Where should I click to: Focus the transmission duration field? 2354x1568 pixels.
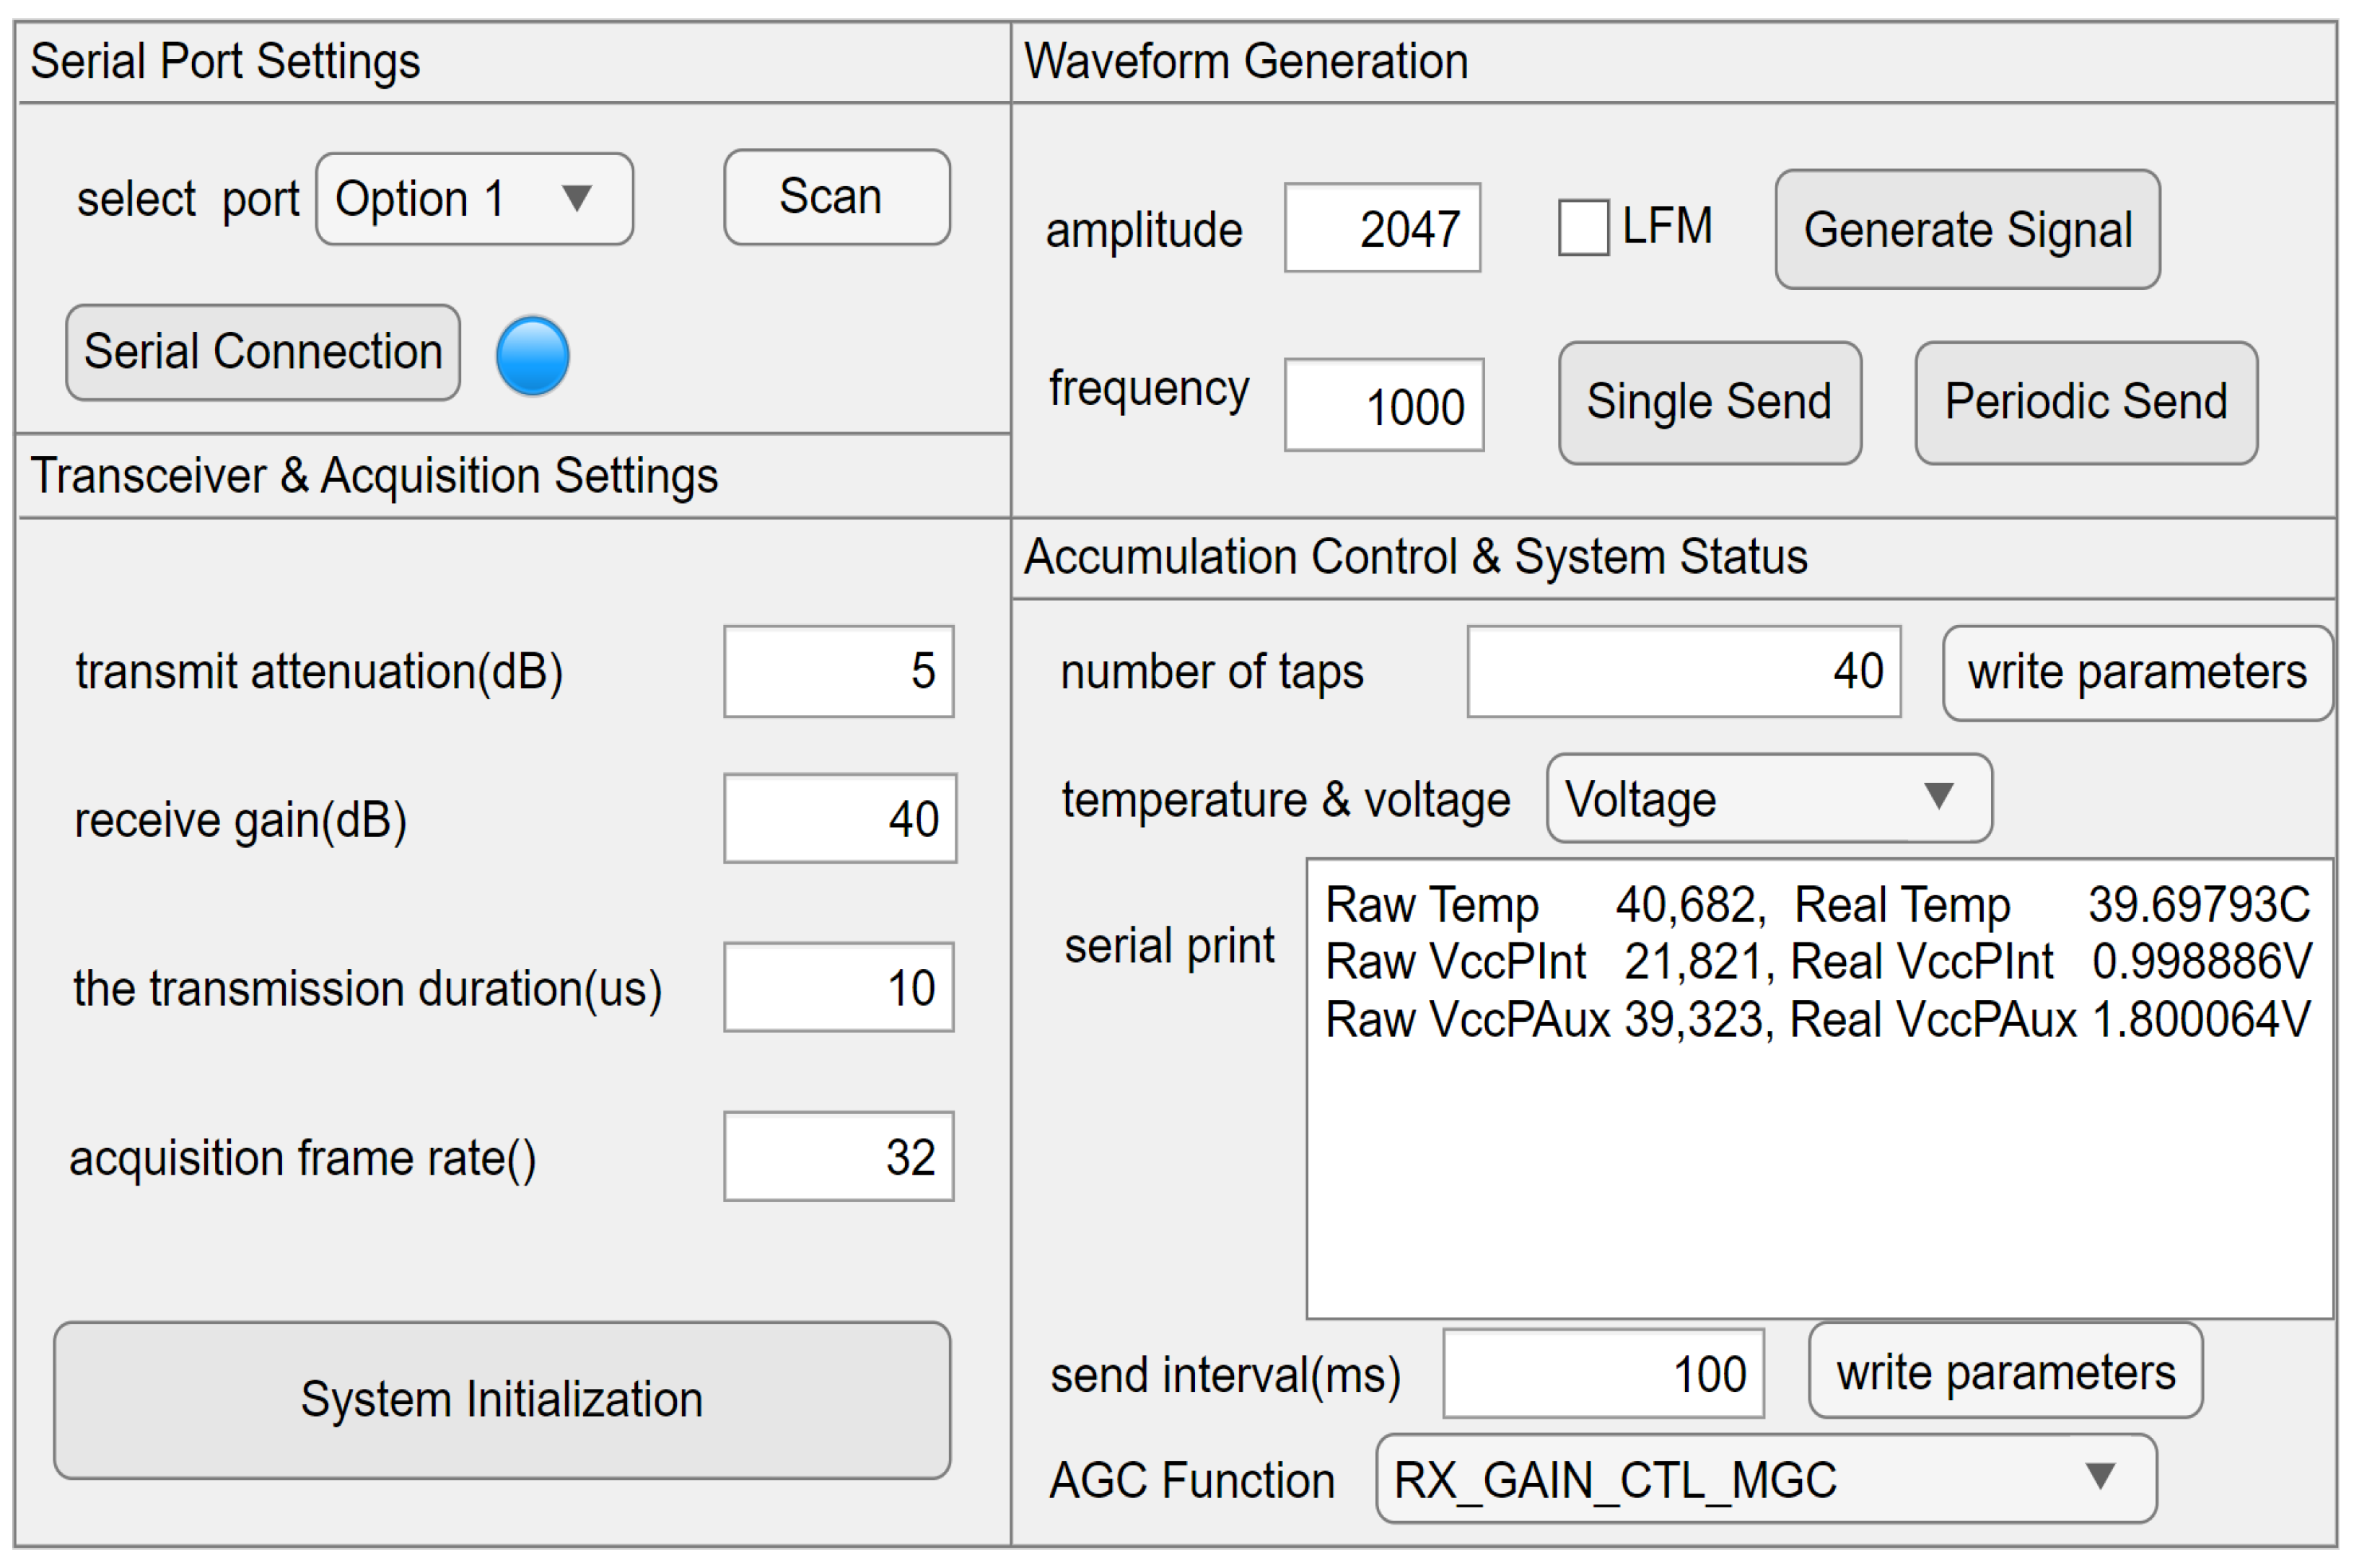point(838,987)
